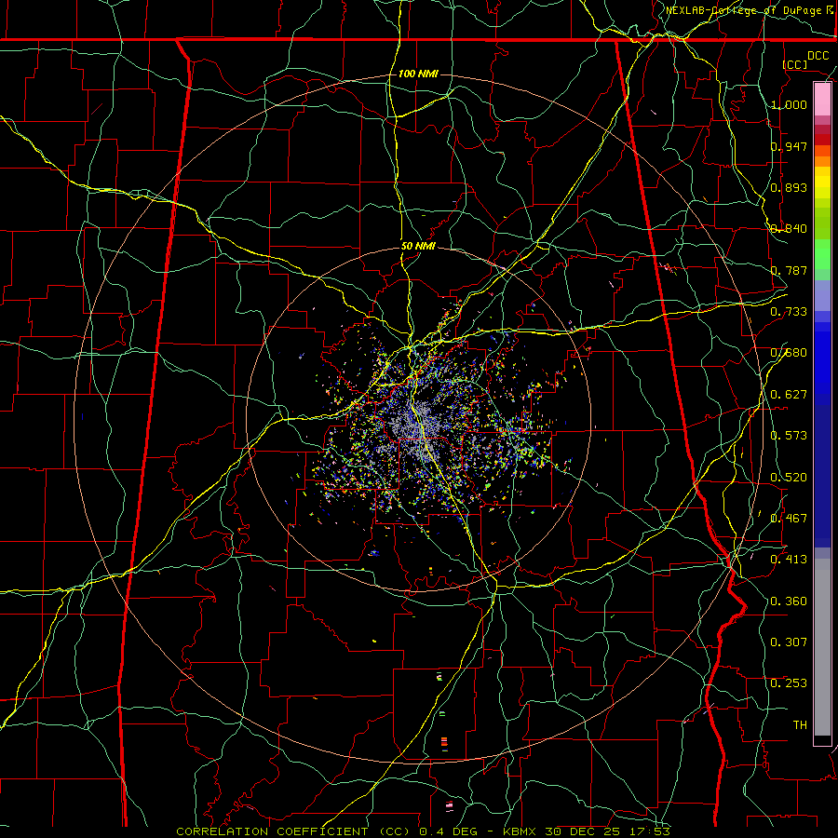Click the KBMX radar site identifier
This screenshot has width=838, height=838.
521,831
